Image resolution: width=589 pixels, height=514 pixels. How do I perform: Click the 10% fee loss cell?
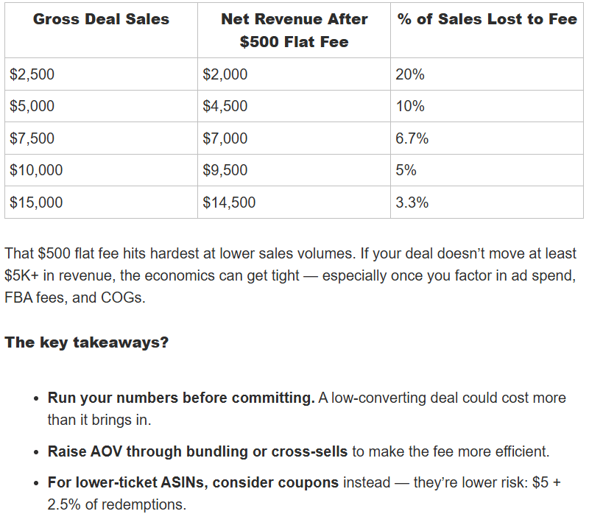click(410, 106)
